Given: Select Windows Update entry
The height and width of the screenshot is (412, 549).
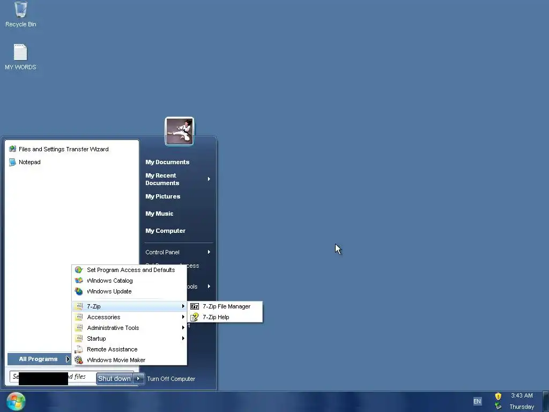Looking at the screenshot, I should click(129, 291).
